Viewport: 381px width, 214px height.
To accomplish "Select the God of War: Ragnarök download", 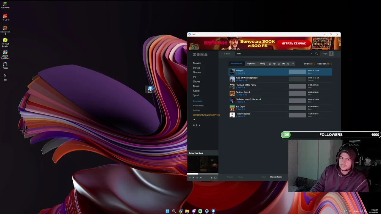I will click(280, 79).
